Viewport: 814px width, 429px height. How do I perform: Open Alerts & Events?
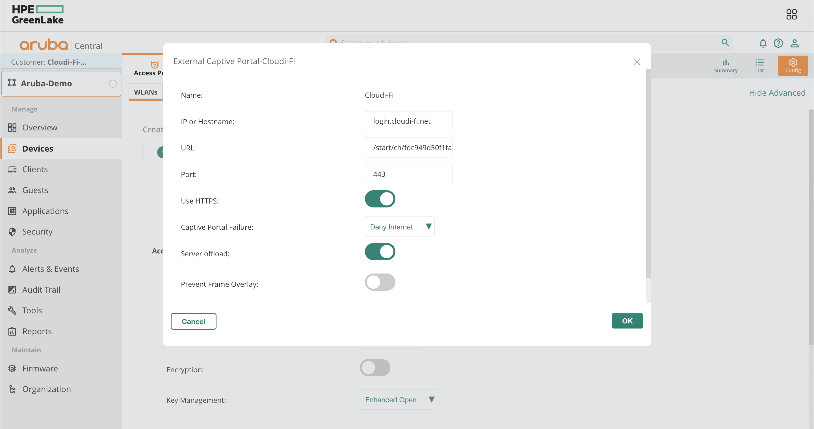point(51,269)
